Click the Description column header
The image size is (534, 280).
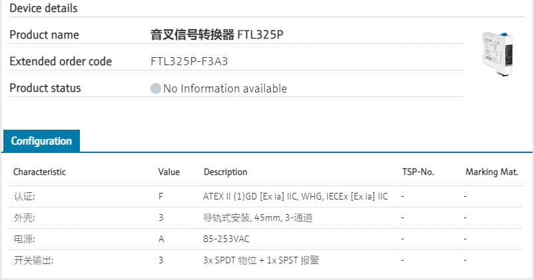coord(225,172)
